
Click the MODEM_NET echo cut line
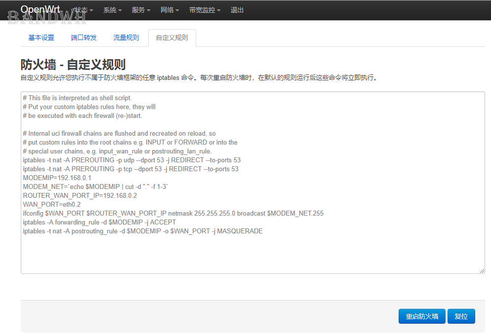click(x=95, y=187)
